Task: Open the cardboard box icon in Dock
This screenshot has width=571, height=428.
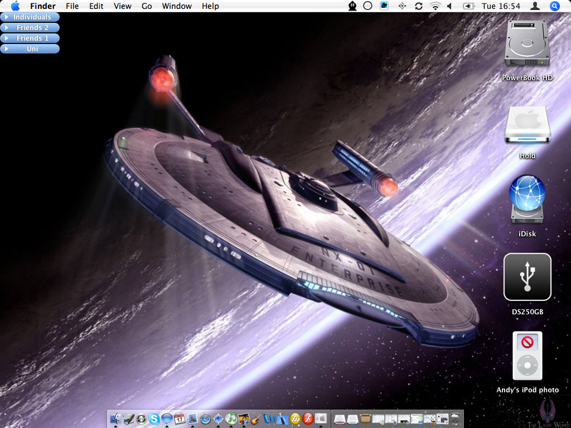Action: [x=365, y=418]
